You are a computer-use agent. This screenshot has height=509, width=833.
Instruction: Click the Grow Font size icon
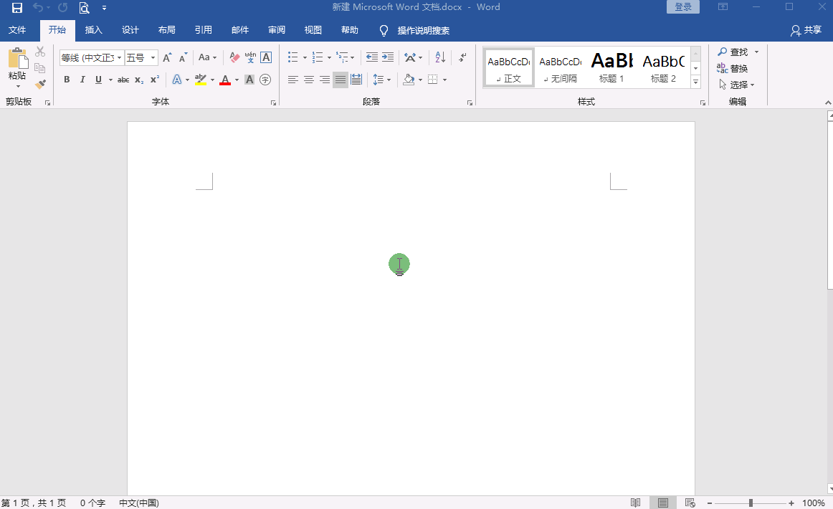167,57
